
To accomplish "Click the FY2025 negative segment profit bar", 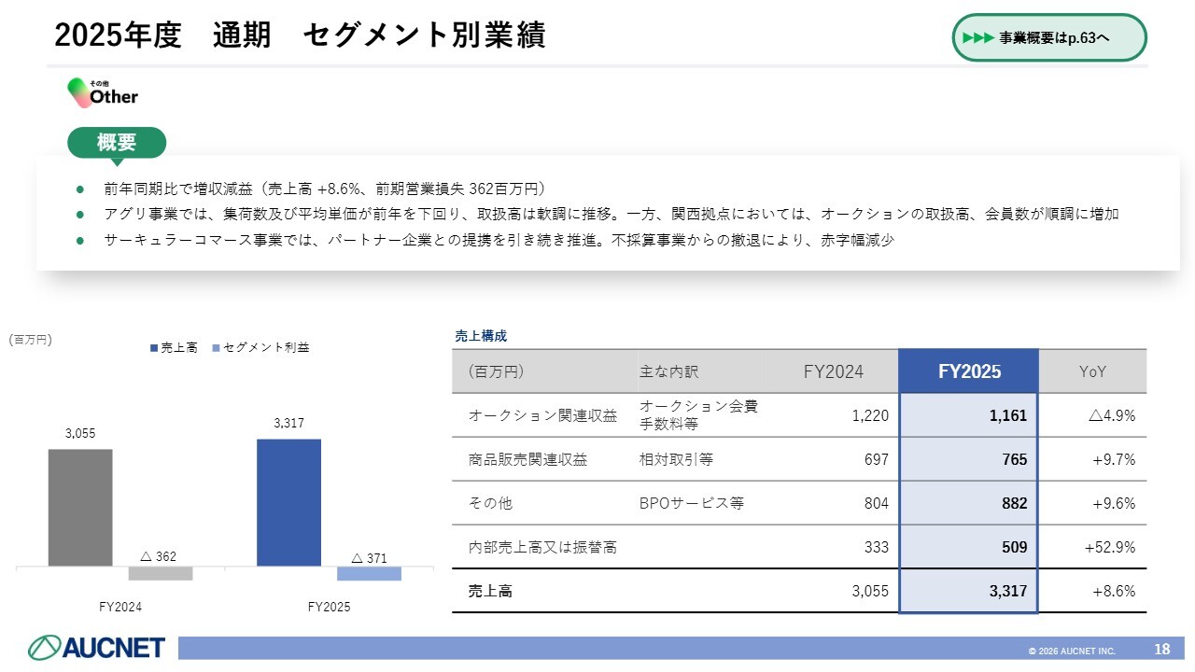I will (x=369, y=573).
